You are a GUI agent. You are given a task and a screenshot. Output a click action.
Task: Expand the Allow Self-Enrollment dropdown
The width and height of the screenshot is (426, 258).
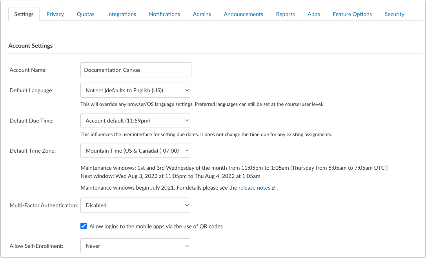click(x=135, y=246)
